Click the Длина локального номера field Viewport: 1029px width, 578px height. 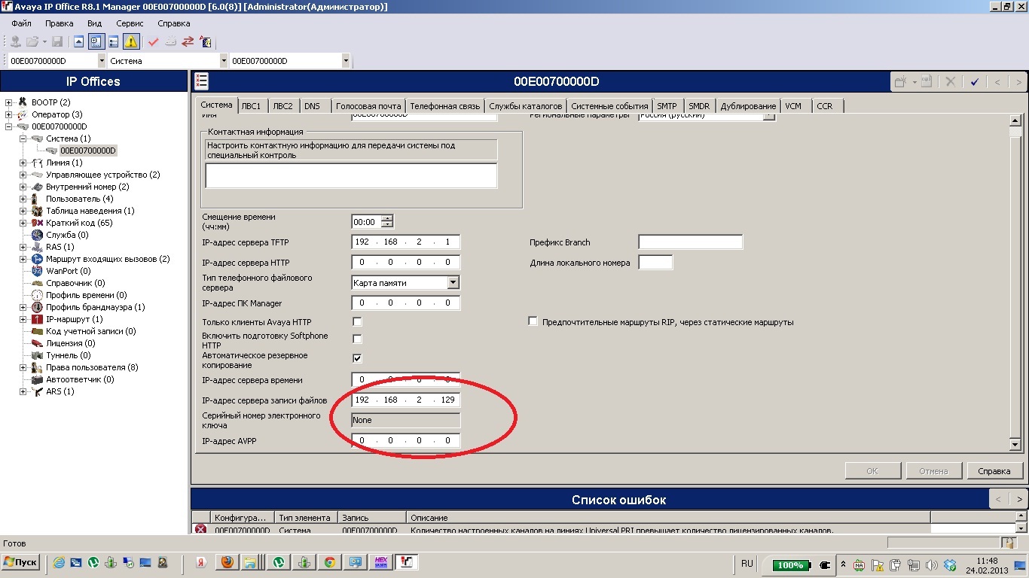click(655, 262)
